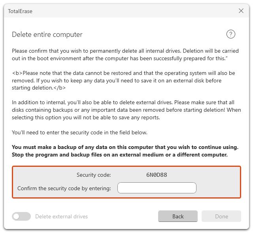253x233 pixels.
Task: Click the security code confirmation text field
Action: click(x=157, y=188)
